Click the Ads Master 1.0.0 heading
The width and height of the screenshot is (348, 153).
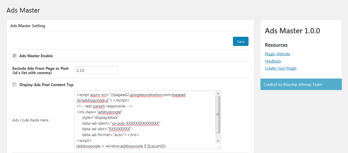(x=292, y=31)
